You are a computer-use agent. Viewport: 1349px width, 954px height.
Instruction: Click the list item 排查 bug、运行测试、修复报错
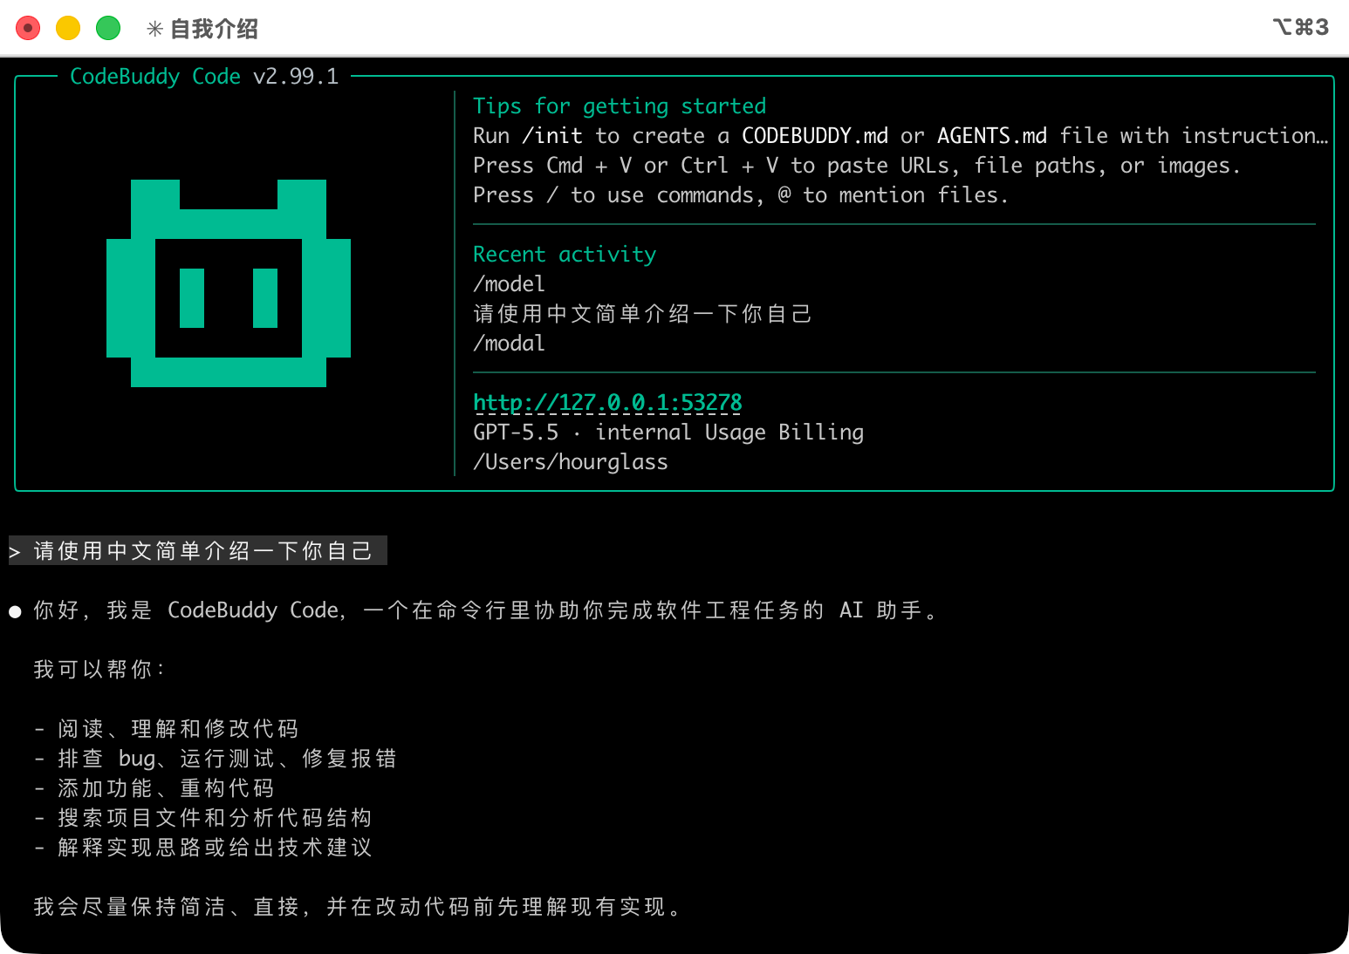pyautogui.click(x=216, y=759)
